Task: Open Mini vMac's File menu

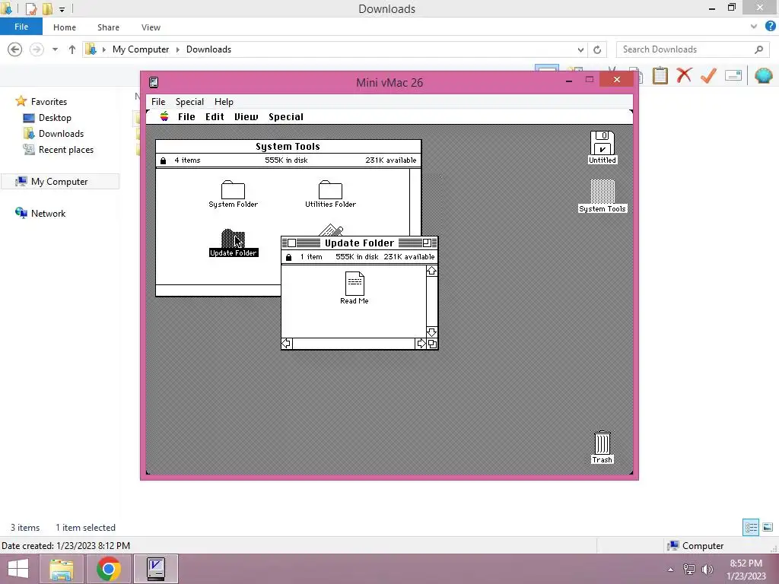Action: (158, 102)
